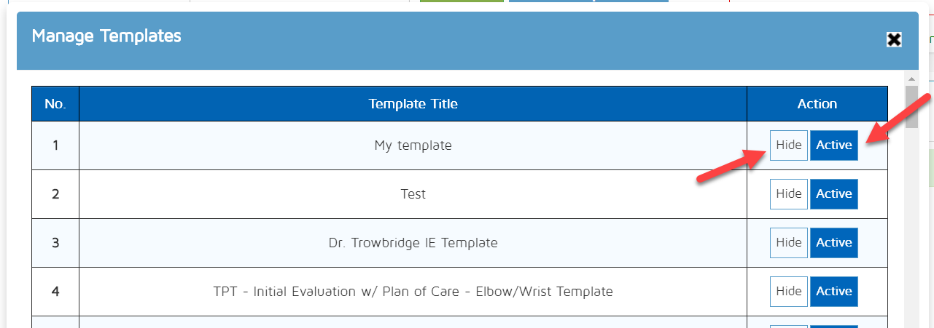Select the "My template" title cell

pyautogui.click(x=413, y=145)
